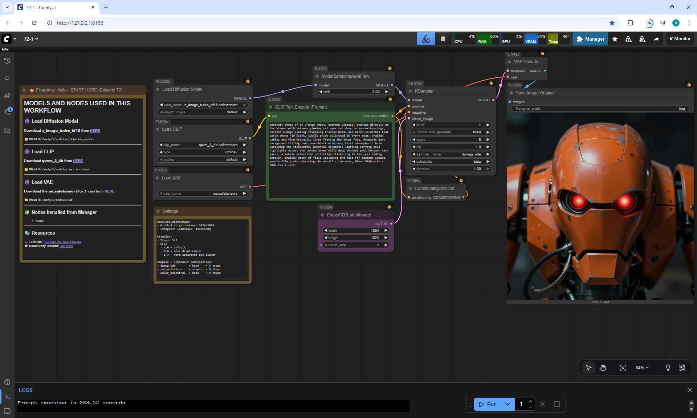Open the 72-1 workflow name dropdown

31,39
